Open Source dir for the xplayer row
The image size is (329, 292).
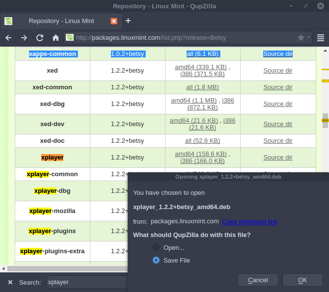pos(278,158)
